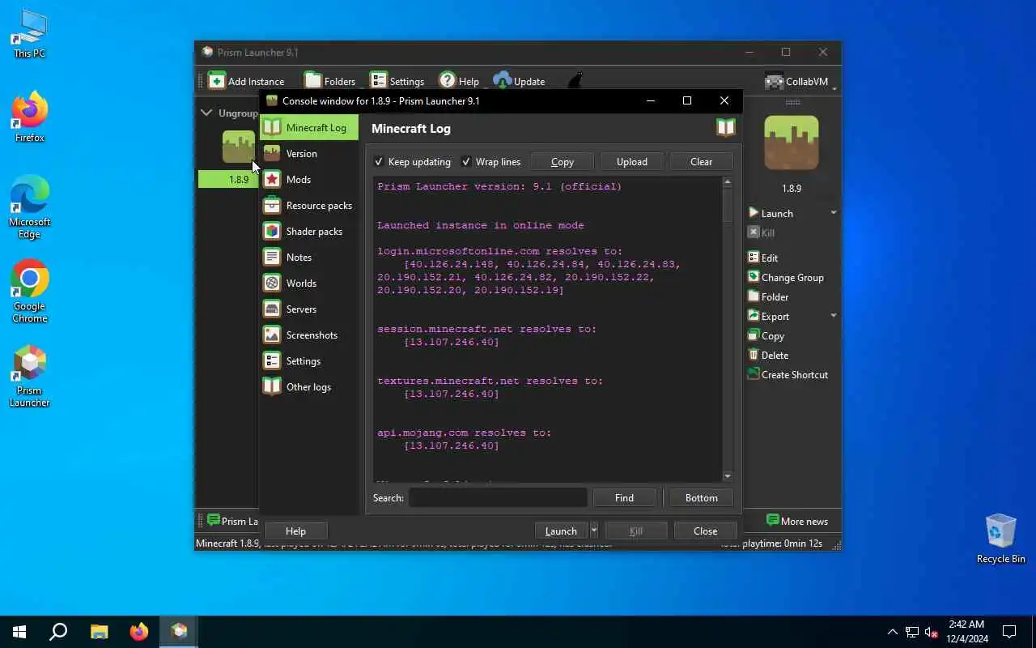The width and height of the screenshot is (1036, 648).
Task: Click the Launch button in console window
Action: click(x=561, y=531)
